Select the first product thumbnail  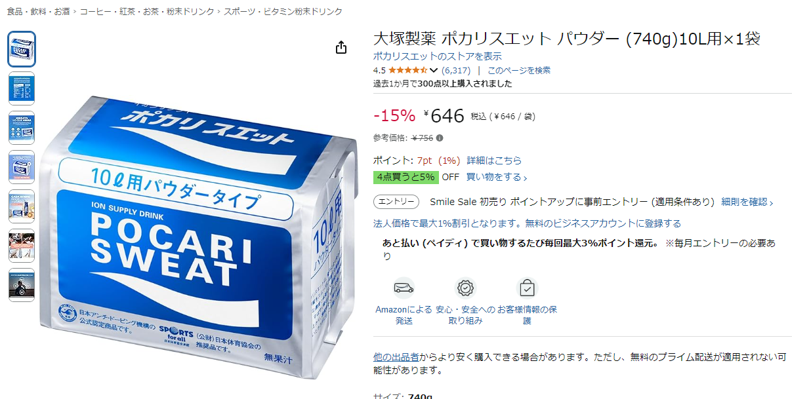point(22,49)
